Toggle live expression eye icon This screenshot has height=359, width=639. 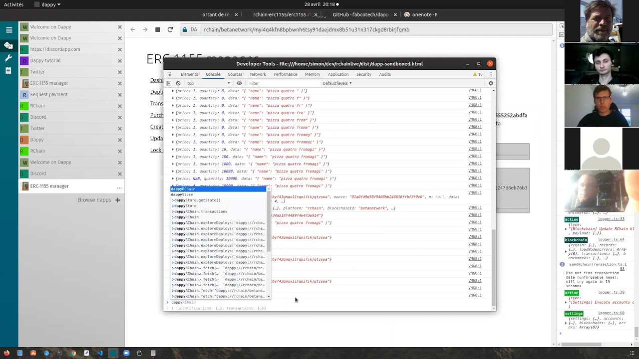pyautogui.click(x=239, y=83)
